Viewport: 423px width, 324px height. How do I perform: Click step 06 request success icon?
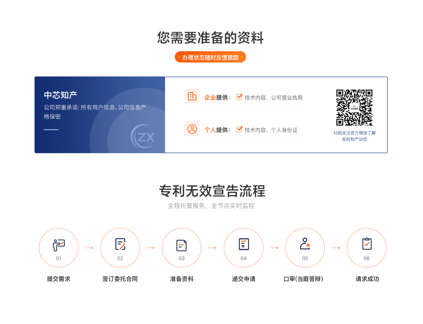(367, 244)
